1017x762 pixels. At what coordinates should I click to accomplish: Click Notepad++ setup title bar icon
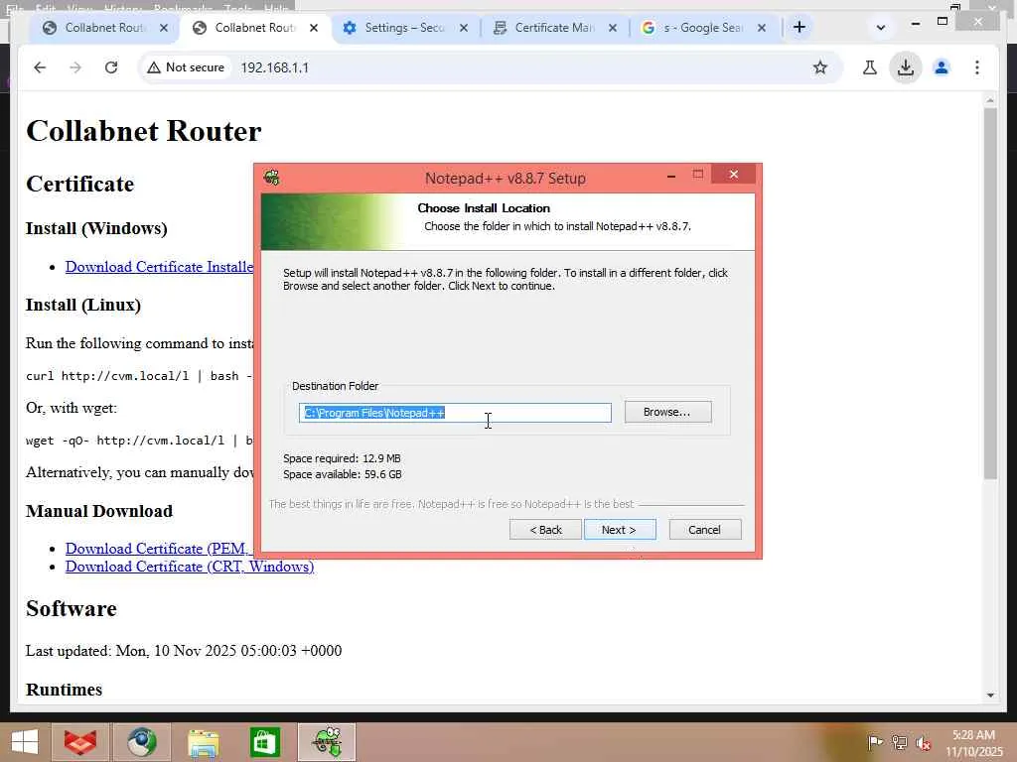click(272, 177)
